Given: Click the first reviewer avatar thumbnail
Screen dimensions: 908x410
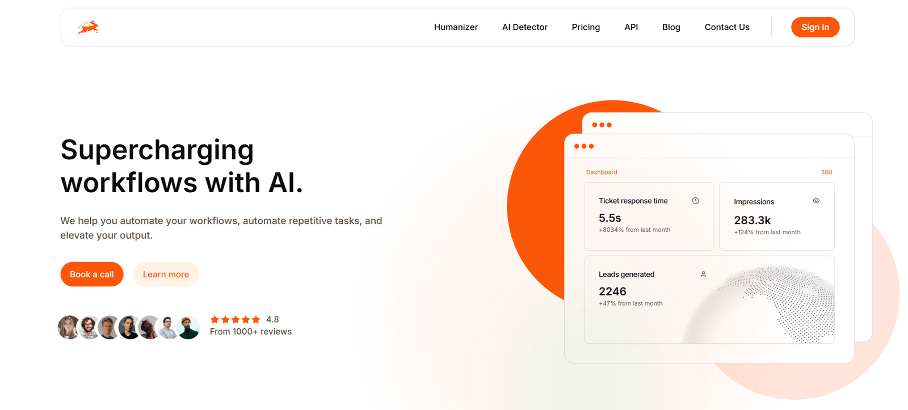Looking at the screenshot, I should click(x=69, y=328).
